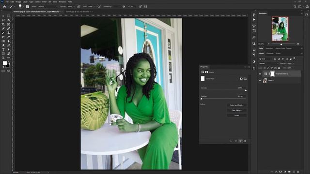Viewport: 310px width, 174px height.
Task: Click the Navigator zoom in icon
Action: [x=298, y=44]
